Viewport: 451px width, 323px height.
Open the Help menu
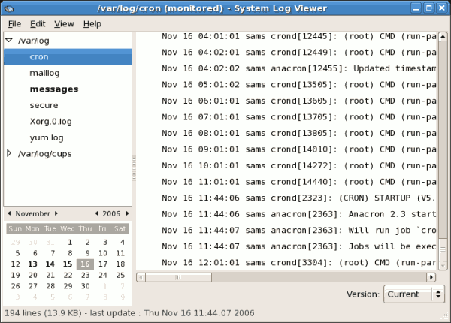(92, 24)
